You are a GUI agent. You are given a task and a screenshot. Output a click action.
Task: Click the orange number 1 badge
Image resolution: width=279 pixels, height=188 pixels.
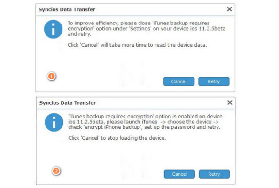click(52, 76)
